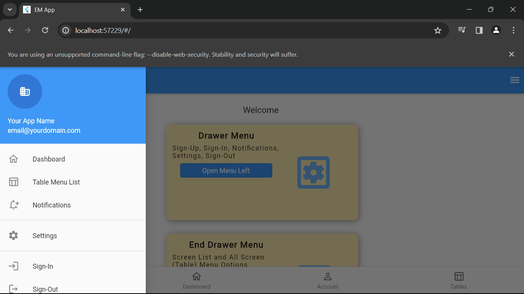This screenshot has width=524, height=294.
Task: Choose Sign-In from the drawer
Action: point(73,266)
